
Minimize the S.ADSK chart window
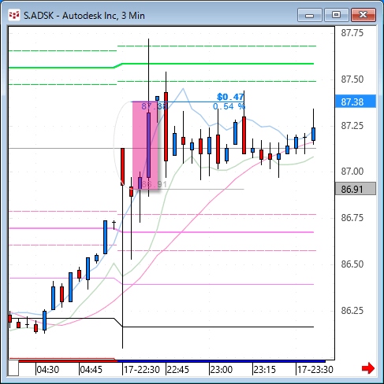pyautogui.click(x=310, y=15)
